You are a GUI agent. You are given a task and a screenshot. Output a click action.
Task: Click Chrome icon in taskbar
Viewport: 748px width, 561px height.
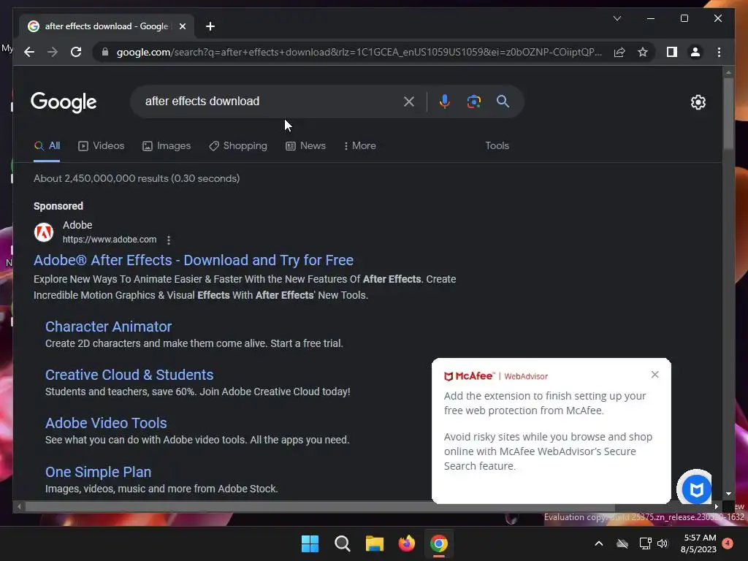(x=439, y=543)
